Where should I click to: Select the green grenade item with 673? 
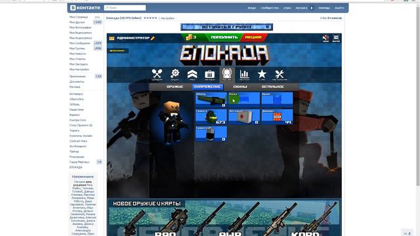click(211, 117)
